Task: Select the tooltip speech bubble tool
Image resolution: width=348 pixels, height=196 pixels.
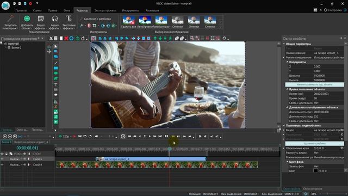Action: pyautogui.click(x=55, y=95)
